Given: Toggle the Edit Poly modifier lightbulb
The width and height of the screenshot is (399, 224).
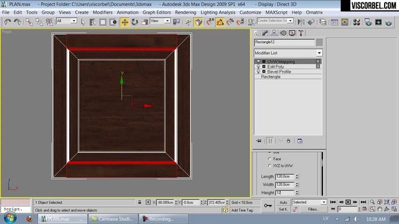Looking at the screenshot, I should [x=258, y=67].
